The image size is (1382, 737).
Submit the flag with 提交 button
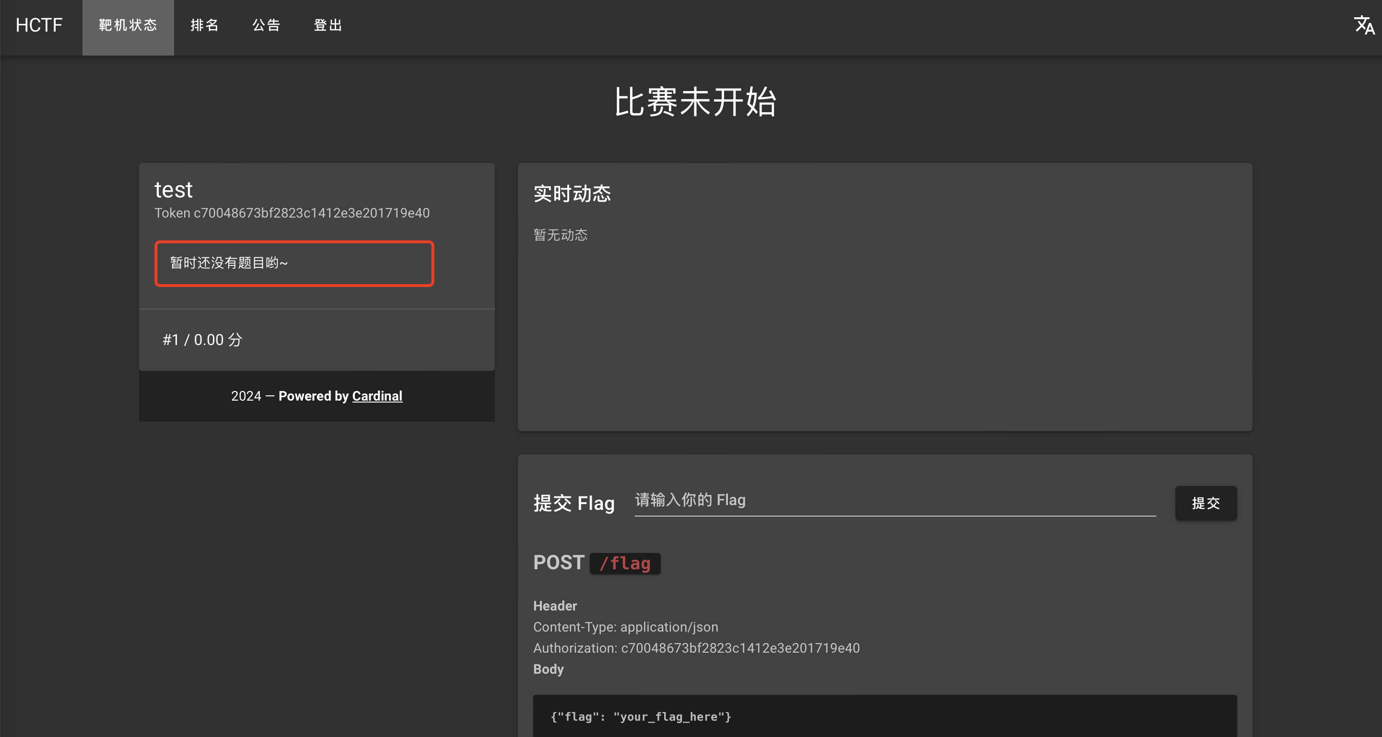[1206, 503]
